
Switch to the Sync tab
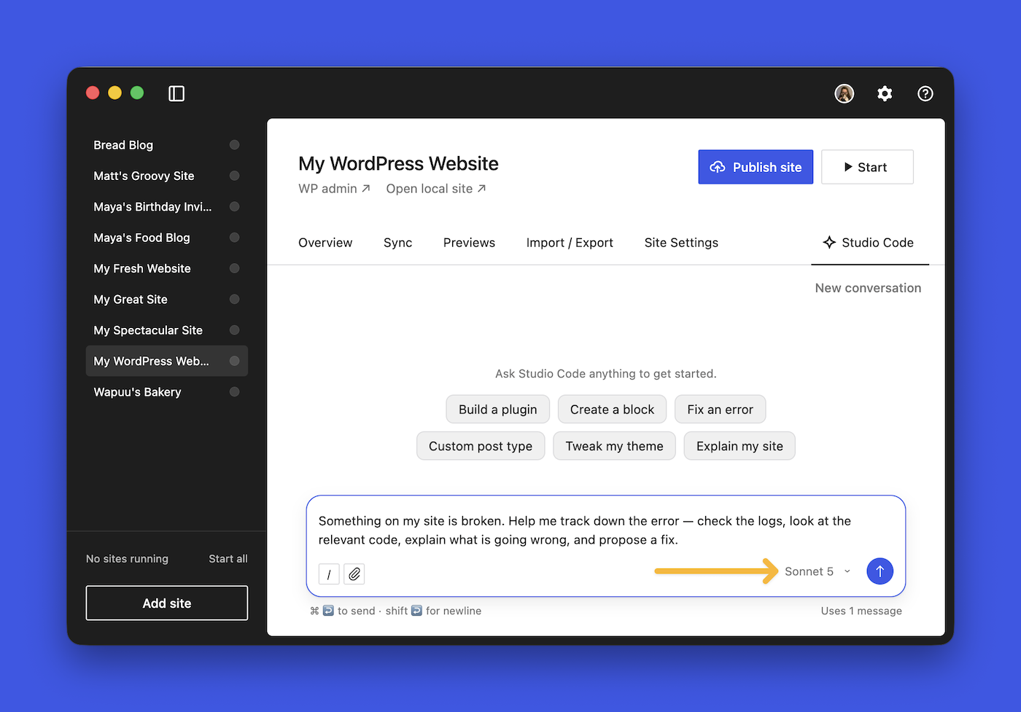(397, 243)
